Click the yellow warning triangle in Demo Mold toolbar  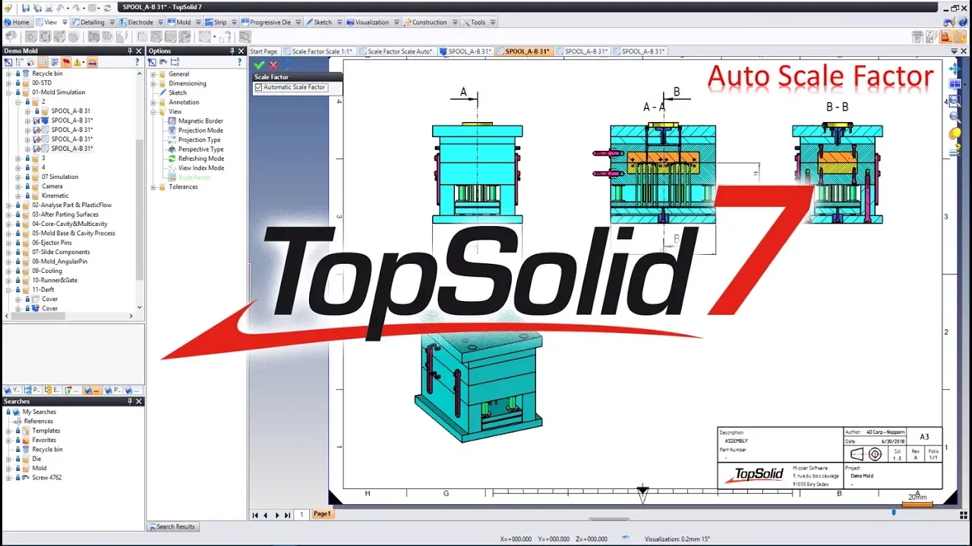coord(79,62)
